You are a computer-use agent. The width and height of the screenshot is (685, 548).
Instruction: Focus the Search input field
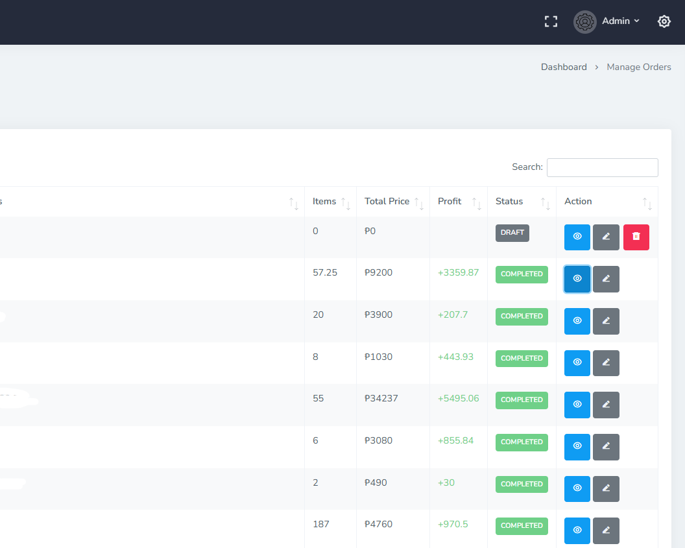click(x=602, y=167)
